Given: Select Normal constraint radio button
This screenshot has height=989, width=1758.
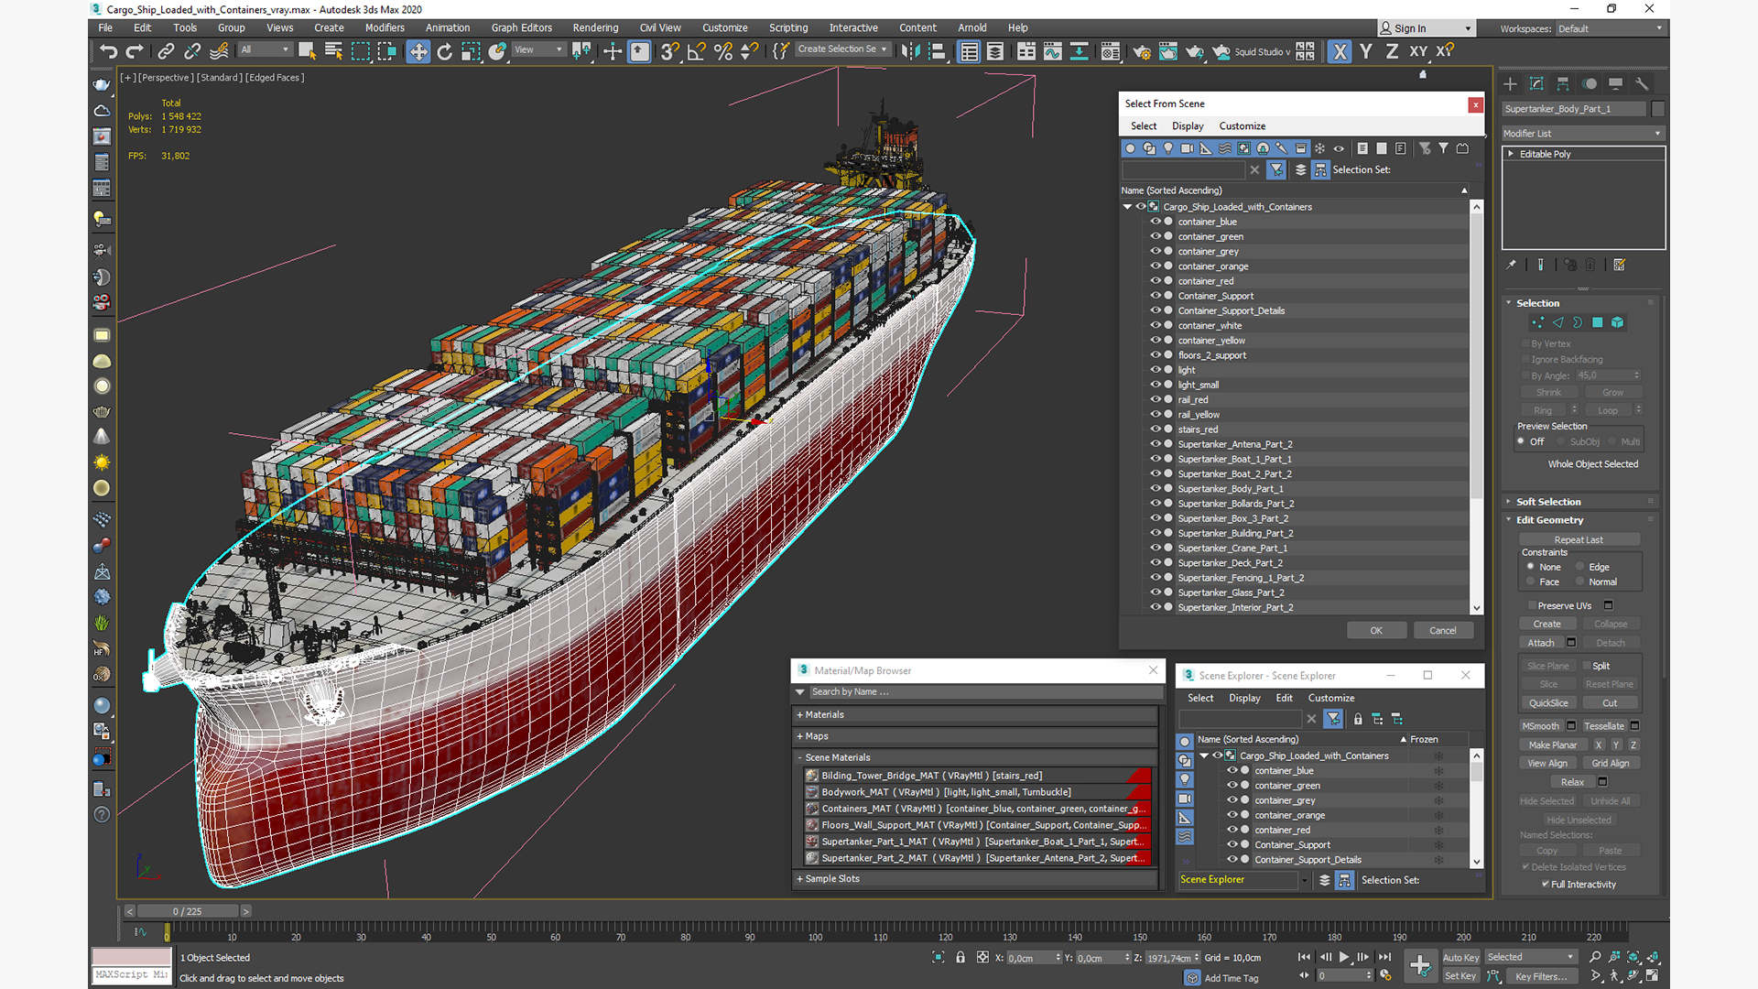Looking at the screenshot, I should (x=1580, y=581).
